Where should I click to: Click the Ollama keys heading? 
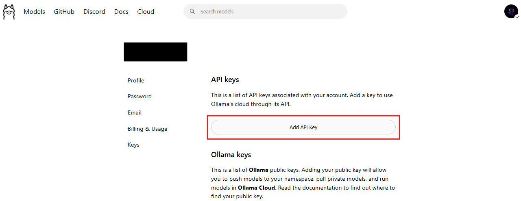tap(231, 155)
